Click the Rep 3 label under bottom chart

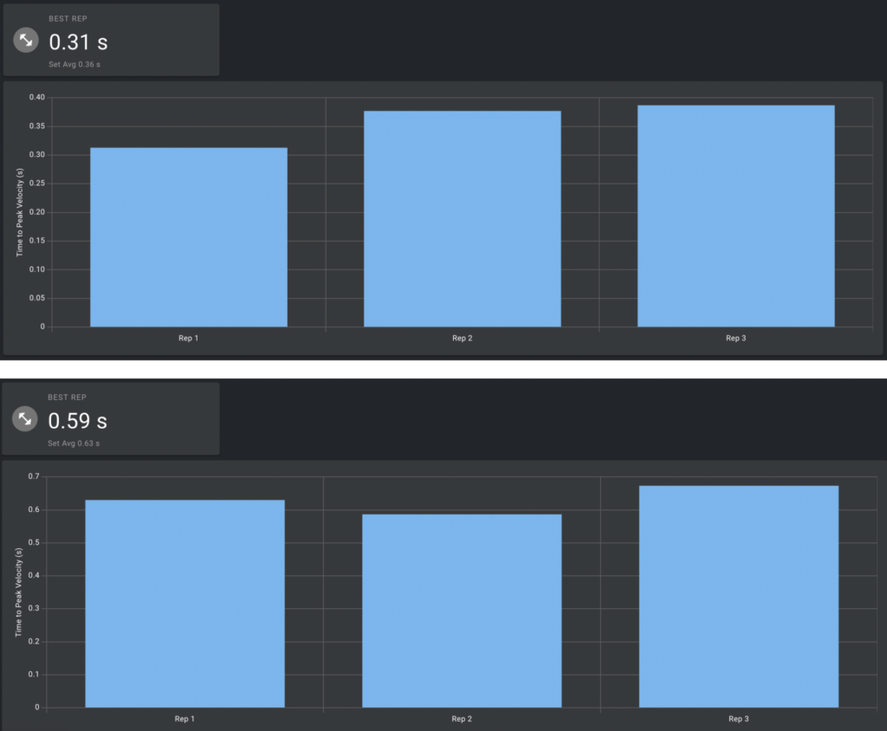click(x=739, y=719)
